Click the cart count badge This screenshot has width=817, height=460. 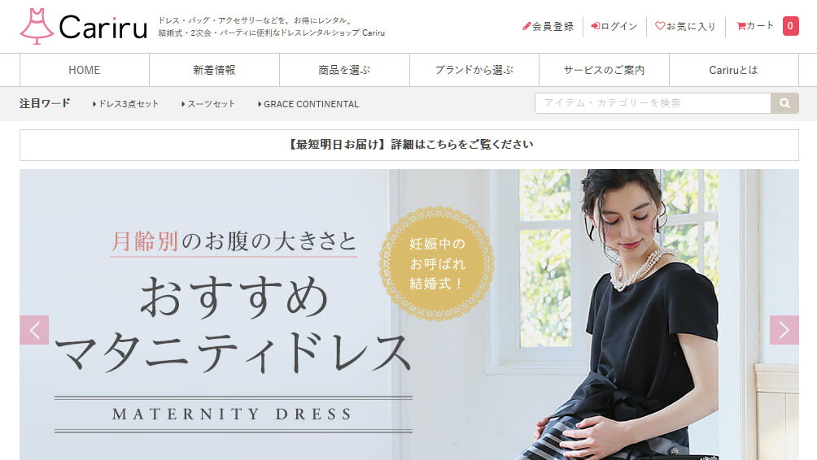(790, 26)
